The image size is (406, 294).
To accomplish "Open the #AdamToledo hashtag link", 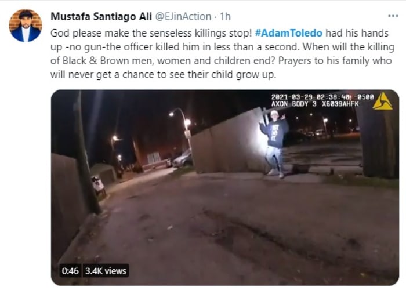I will tap(288, 33).
